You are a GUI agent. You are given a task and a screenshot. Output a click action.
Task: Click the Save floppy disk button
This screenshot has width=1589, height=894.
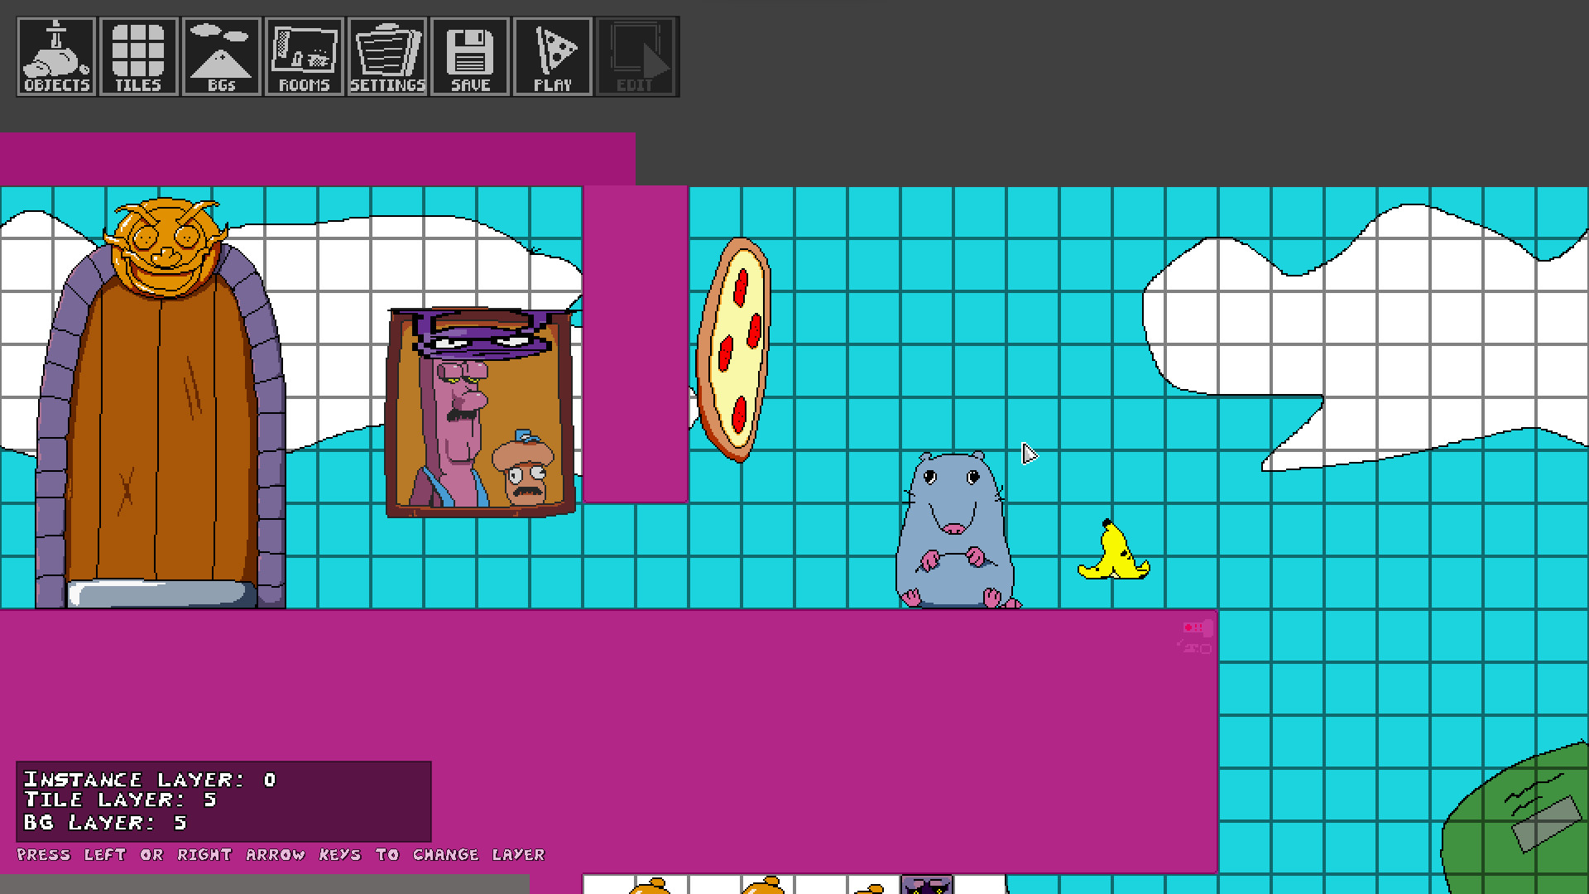(x=470, y=56)
